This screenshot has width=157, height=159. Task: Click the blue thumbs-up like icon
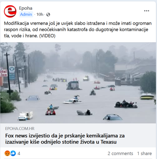click(x=13, y=153)
